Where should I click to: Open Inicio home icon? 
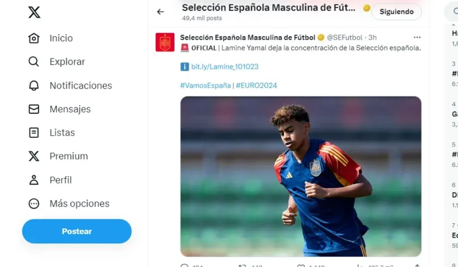point(34,38)
